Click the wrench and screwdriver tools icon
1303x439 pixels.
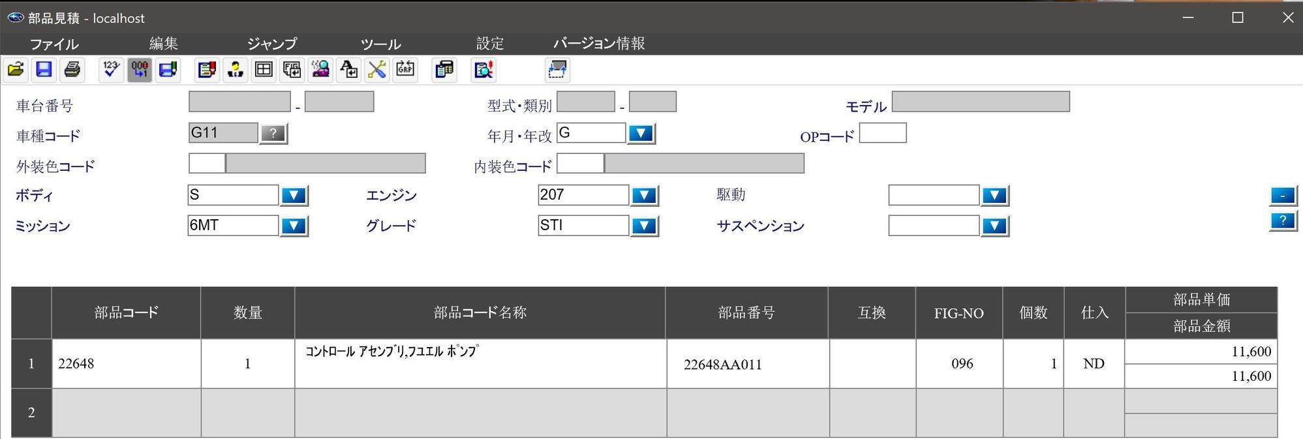(377, 70)
